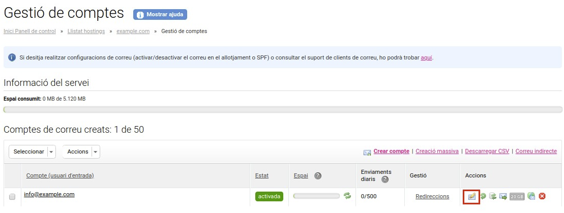Click the envelope with green arrow icon
564x213 pixels.
click(x=503, y=196)
